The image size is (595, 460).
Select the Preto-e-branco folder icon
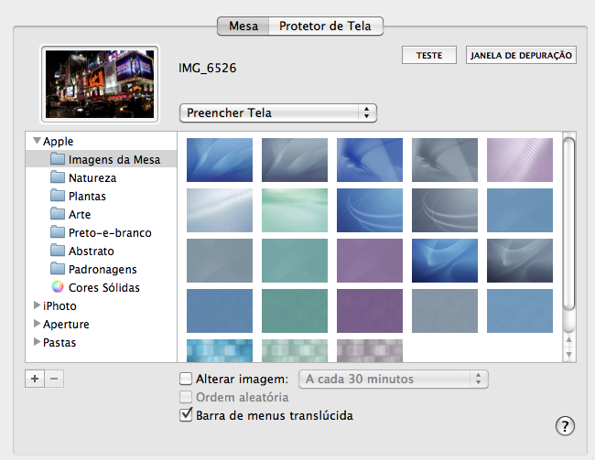tap(58, 231)
